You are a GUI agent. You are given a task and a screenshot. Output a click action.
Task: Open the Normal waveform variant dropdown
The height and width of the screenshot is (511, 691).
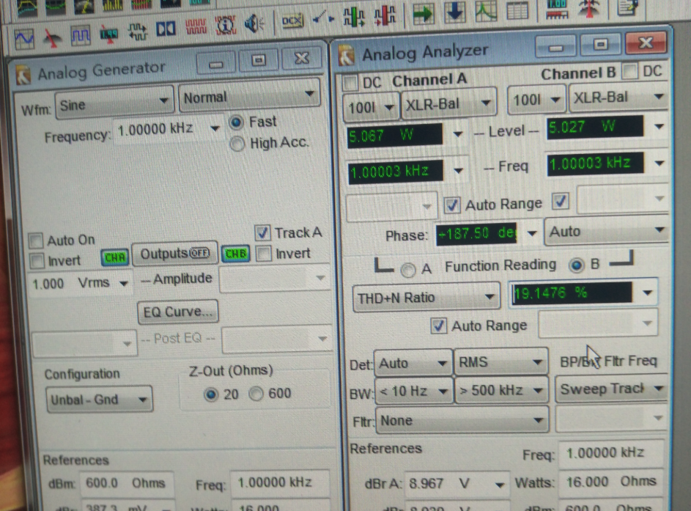pyautogui.click(x=249, y=95)
